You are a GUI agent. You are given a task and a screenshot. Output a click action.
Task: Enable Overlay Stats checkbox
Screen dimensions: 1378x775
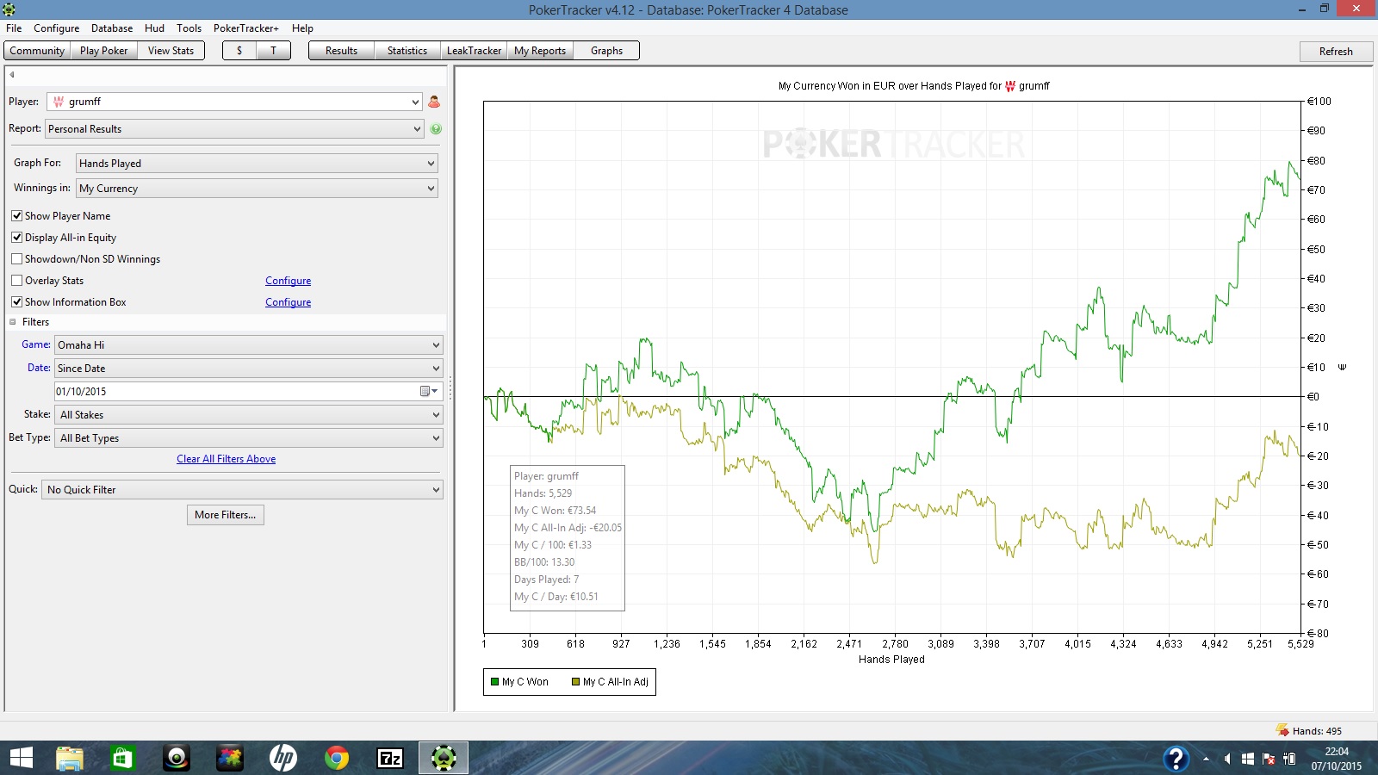16,281
